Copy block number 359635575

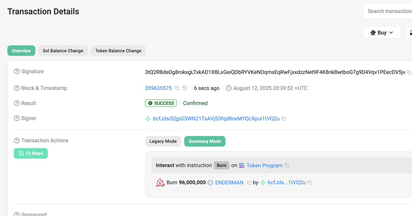177,88
